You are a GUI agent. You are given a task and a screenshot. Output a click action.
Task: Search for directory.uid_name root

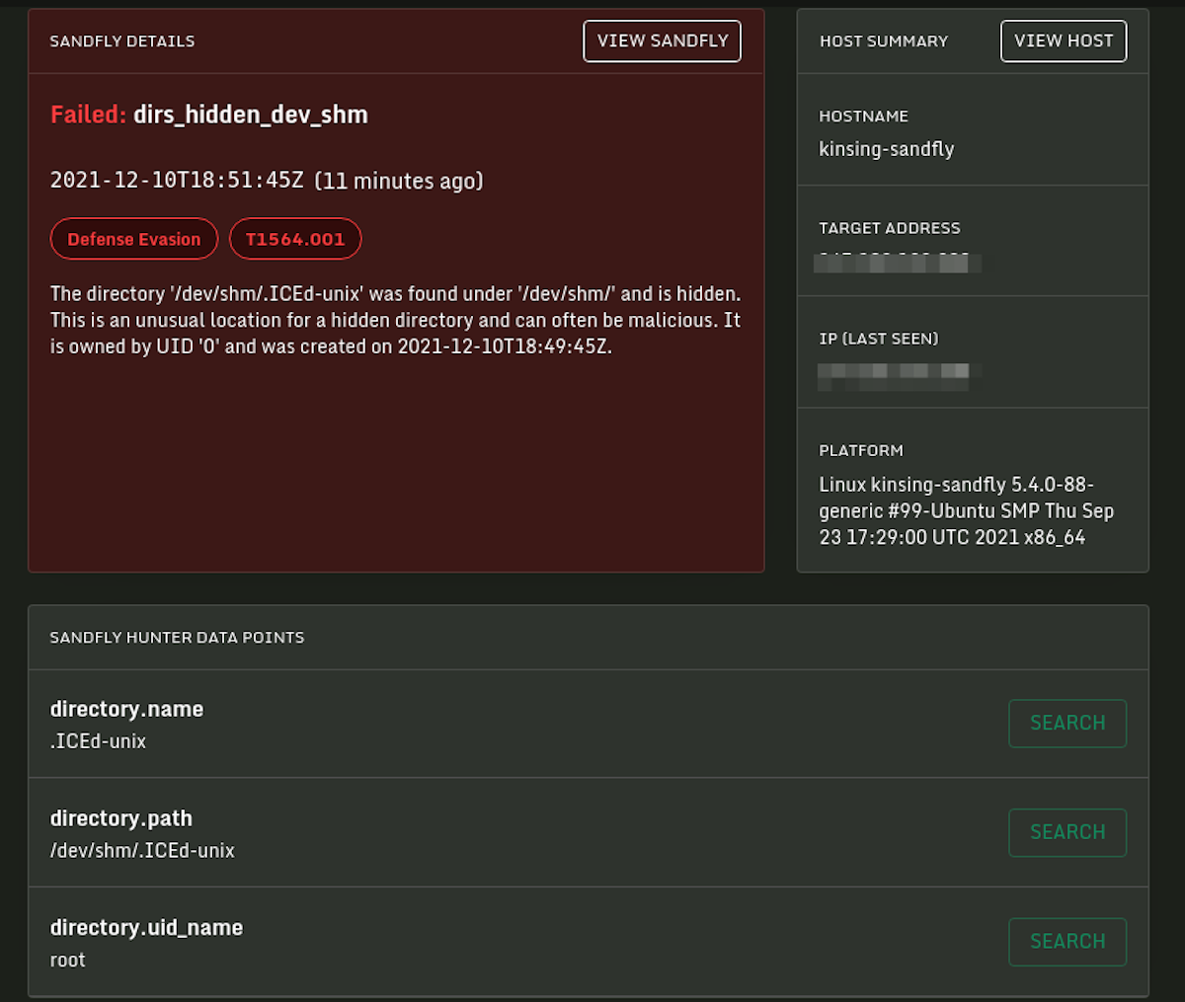click(x=1067, y=942)
